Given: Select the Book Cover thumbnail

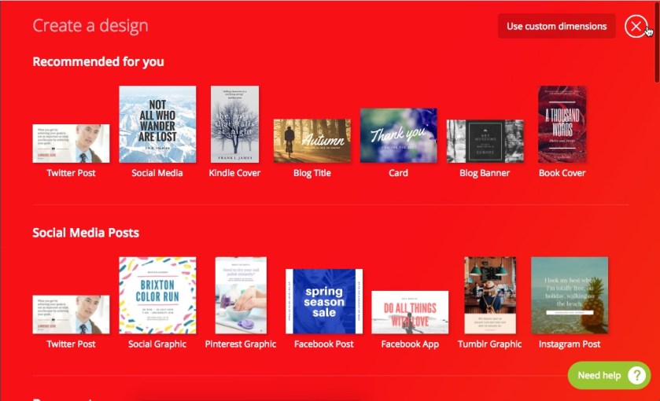Looking at the screenshot, I should coord(562,124).
